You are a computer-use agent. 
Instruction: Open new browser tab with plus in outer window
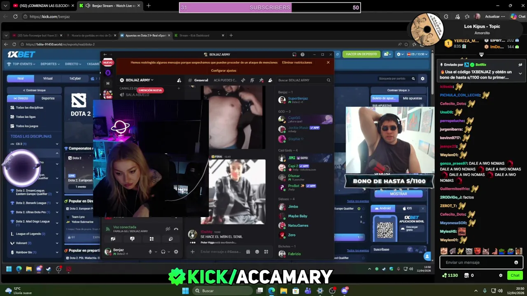coord(149,6)
